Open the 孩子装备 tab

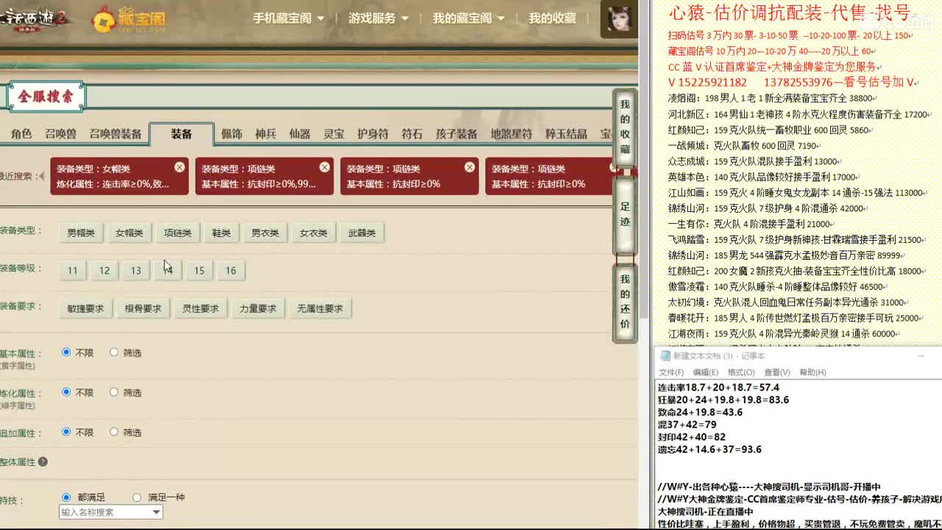(x=456, y=134)
